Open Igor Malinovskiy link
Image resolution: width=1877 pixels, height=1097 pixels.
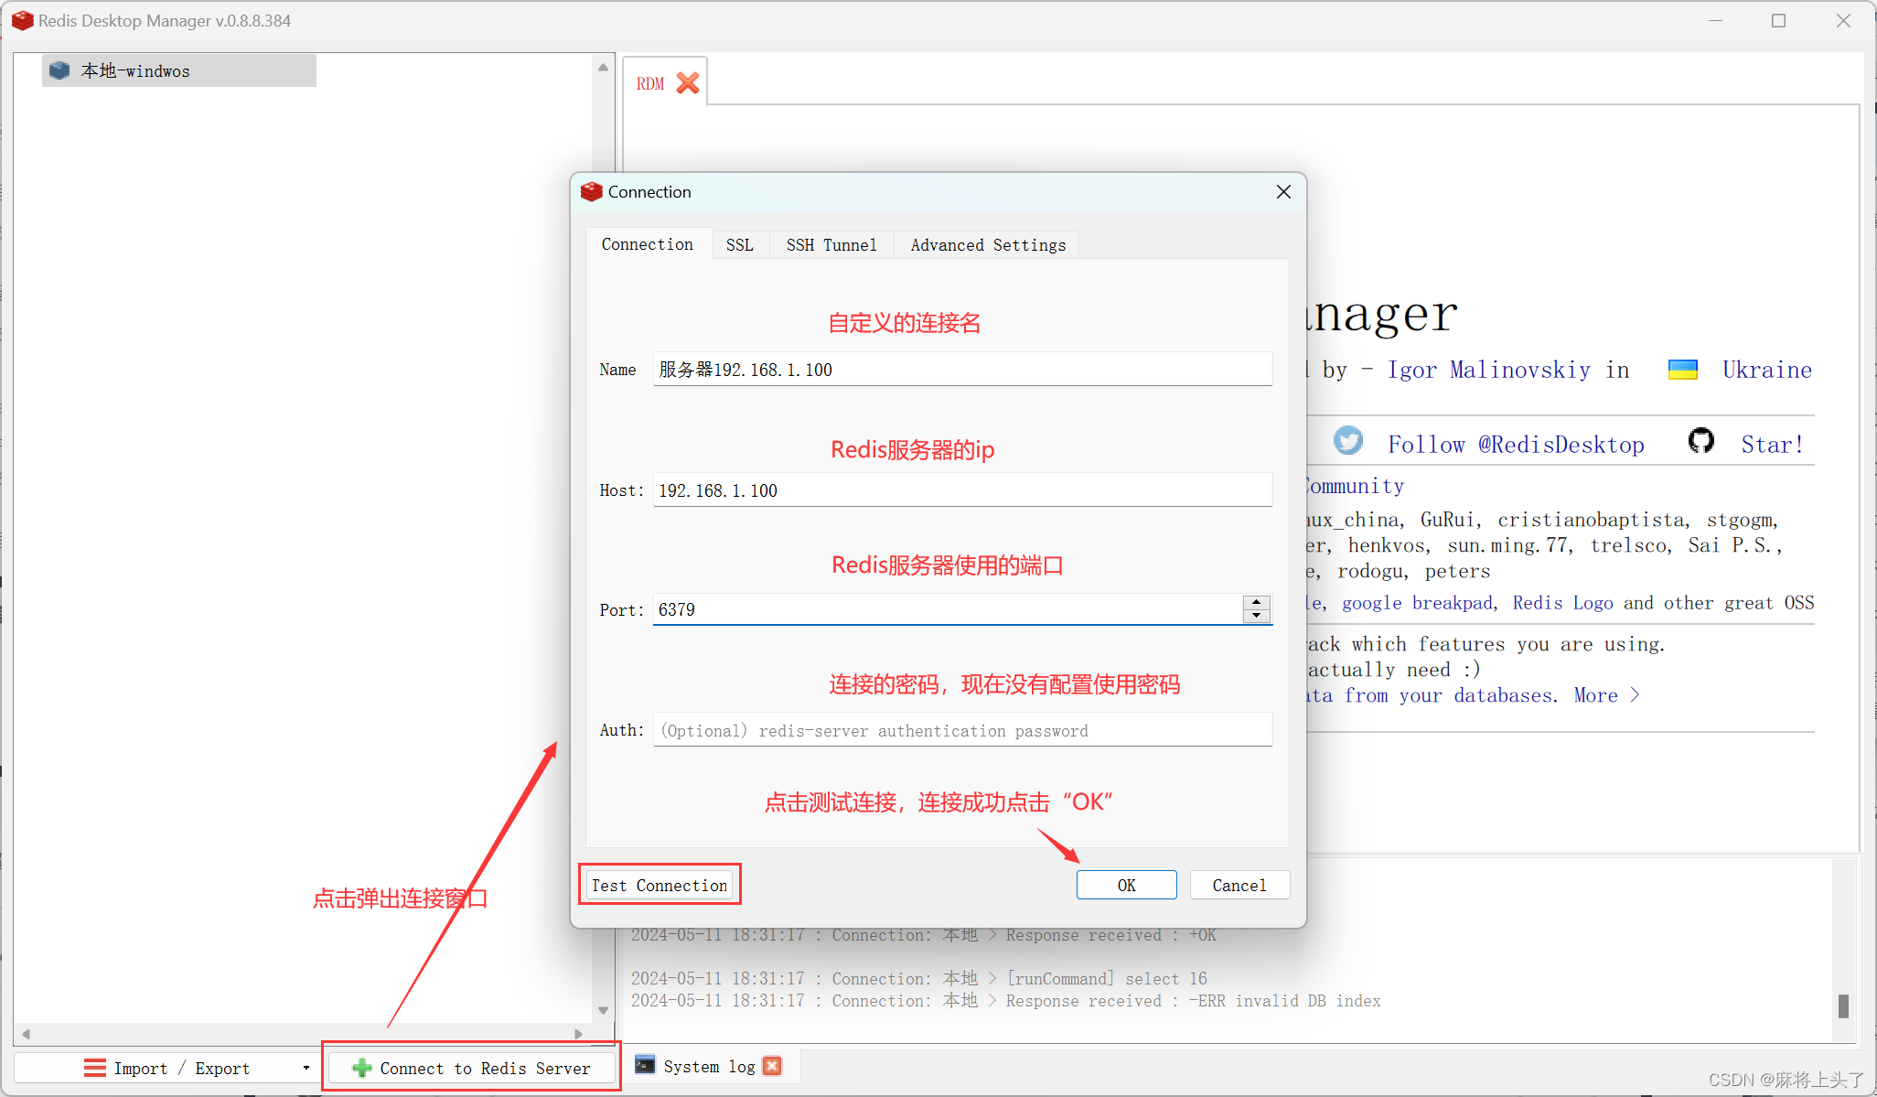click(x=1488, y=370)
